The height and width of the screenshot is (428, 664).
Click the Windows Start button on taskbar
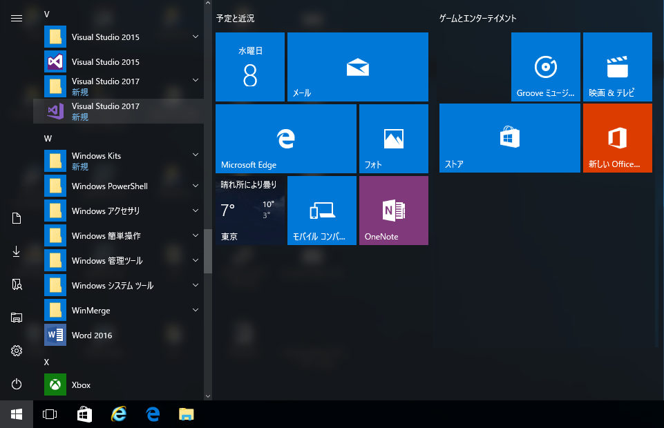coord(17,414)
